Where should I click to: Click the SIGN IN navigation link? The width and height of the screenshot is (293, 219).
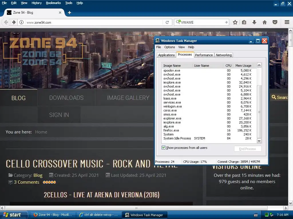point(59,115)
